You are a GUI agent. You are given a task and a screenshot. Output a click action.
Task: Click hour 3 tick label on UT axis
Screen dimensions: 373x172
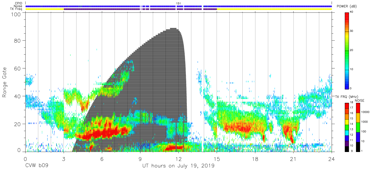[63, 159]
